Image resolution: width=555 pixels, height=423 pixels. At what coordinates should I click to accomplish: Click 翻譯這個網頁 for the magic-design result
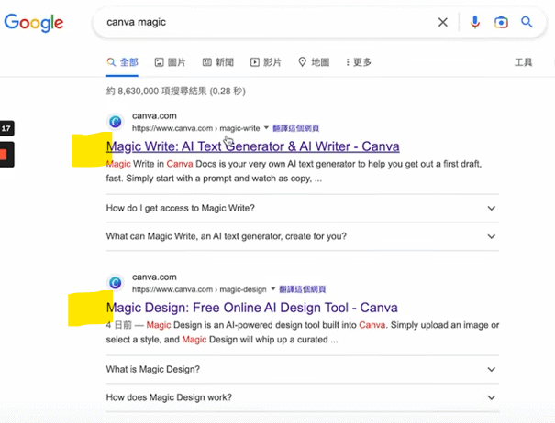tap(303, 289)
